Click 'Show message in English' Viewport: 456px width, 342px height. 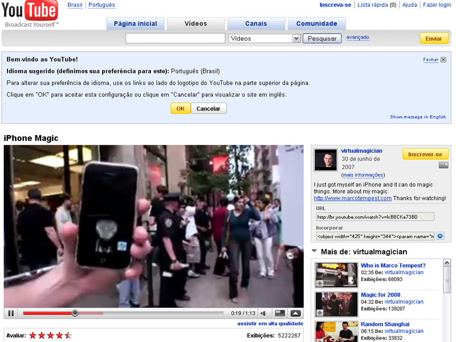point(418,117)
